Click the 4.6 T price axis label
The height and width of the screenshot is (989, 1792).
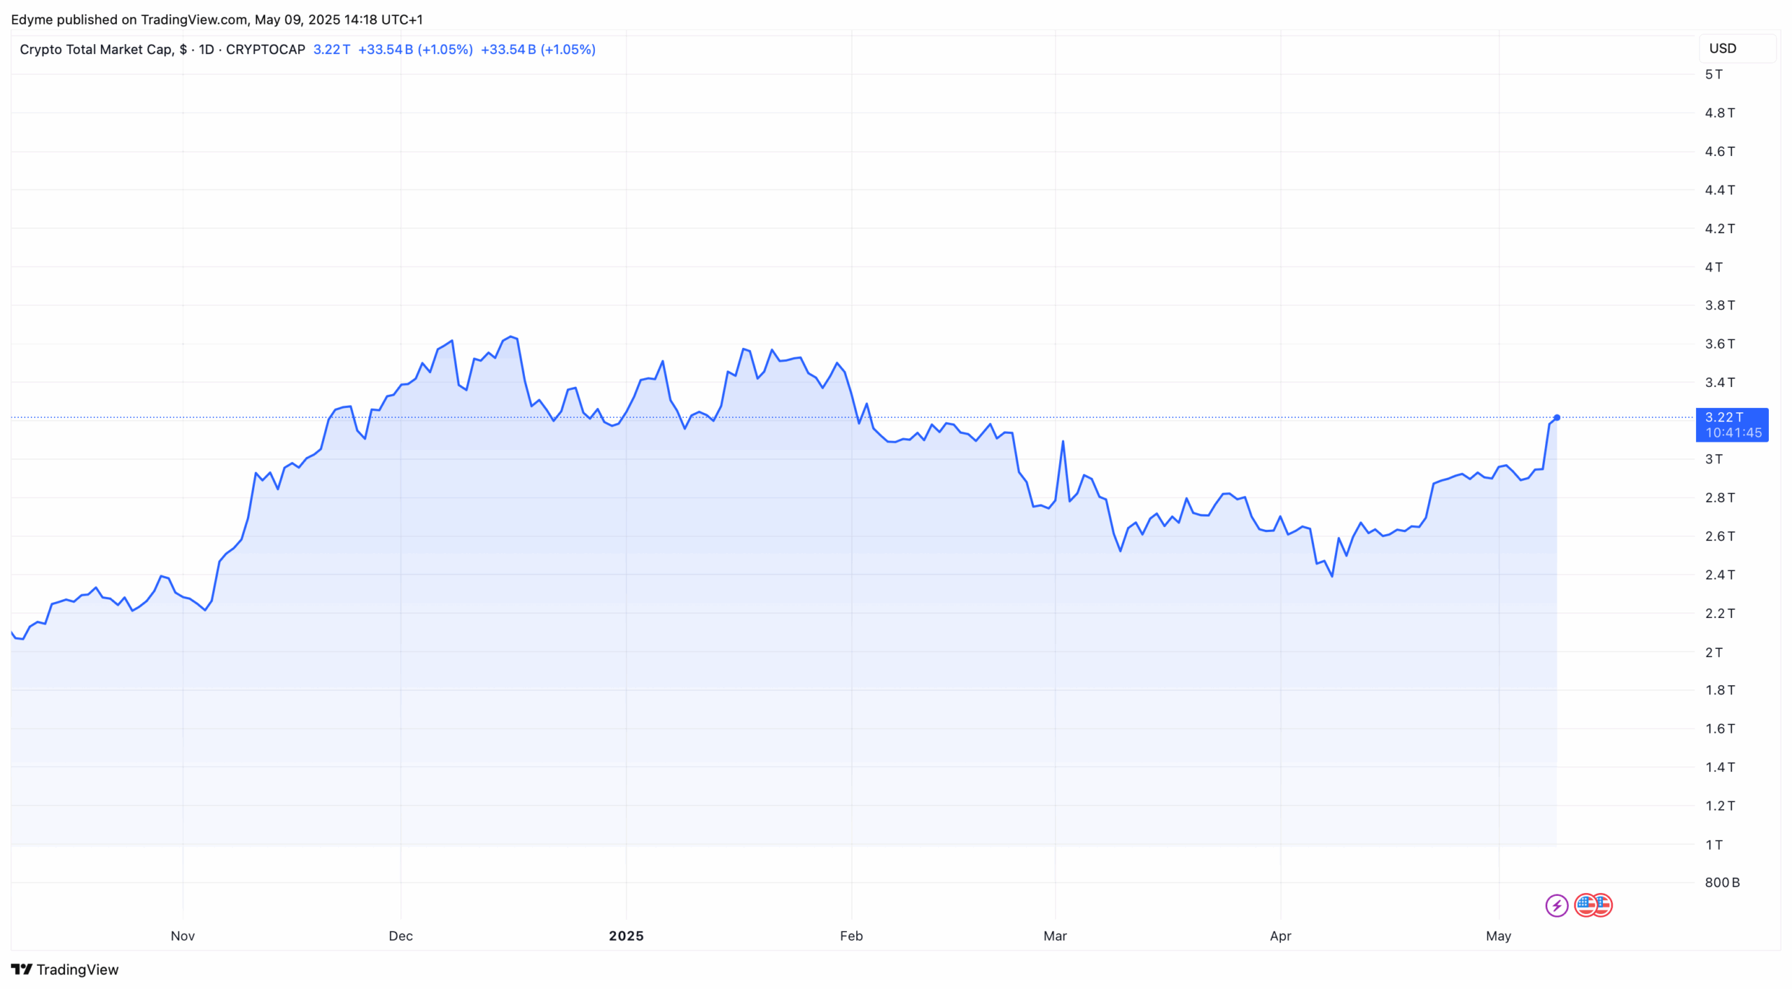[1719, 151]
